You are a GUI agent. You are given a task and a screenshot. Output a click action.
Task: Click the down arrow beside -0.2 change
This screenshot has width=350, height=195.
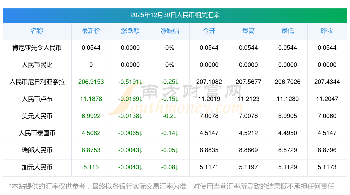tap(175, 116)
